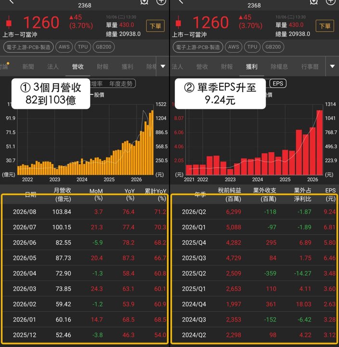Open the 財報 tab on the 營收 screen
This screenshot has height=347, width=339.
(103, 67)
